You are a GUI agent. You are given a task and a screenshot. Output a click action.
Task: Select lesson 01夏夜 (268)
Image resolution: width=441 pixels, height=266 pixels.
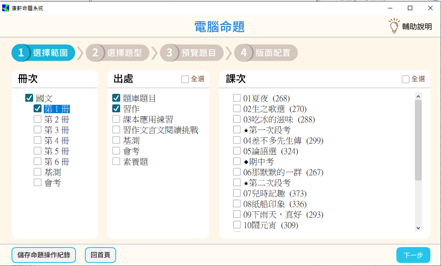coord(237,98)
